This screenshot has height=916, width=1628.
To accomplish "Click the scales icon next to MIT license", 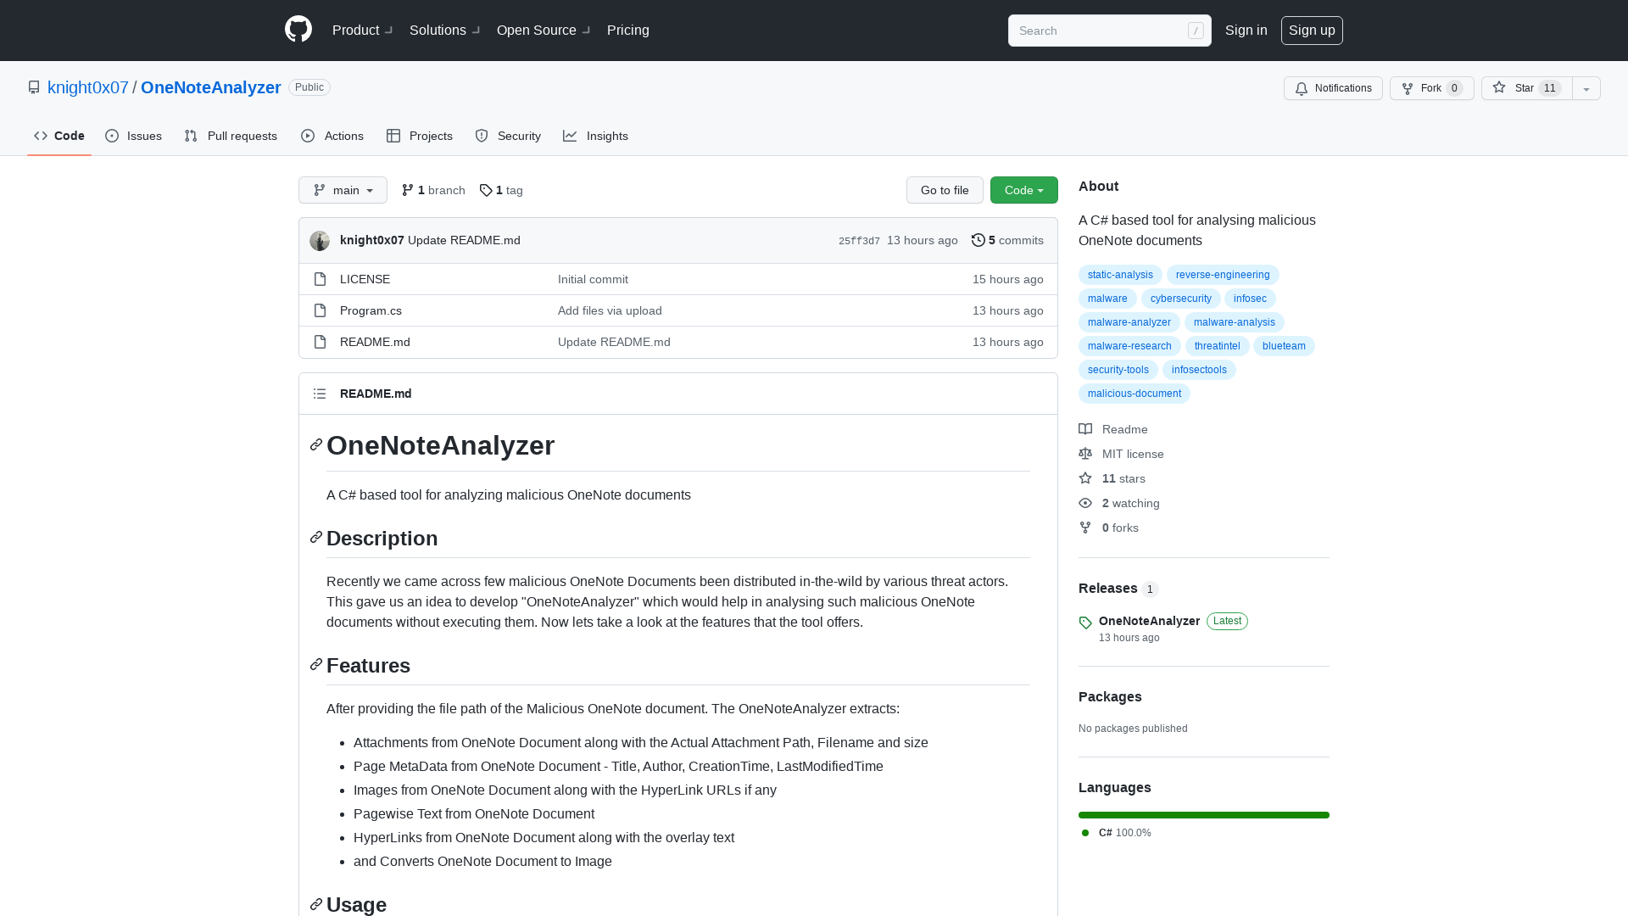I will (x=1085, y=454).
